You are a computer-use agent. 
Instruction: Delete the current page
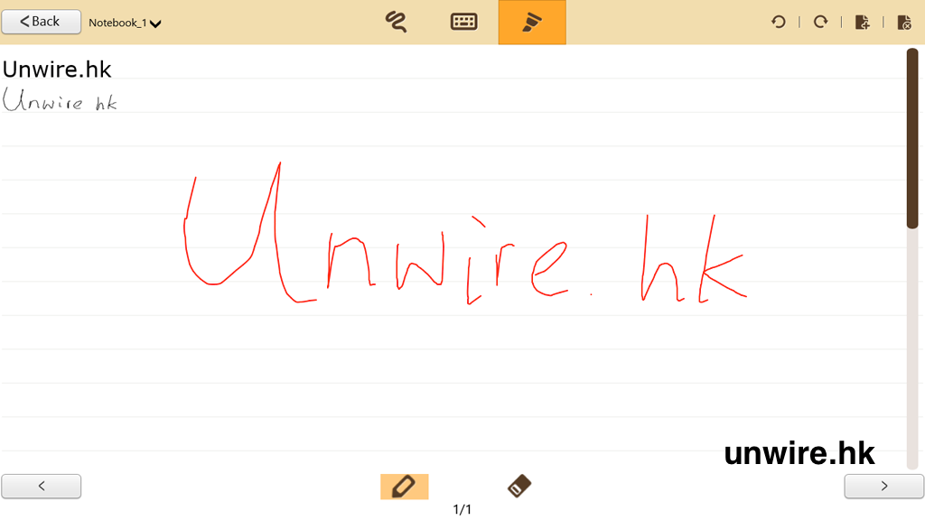coord(904,22)
